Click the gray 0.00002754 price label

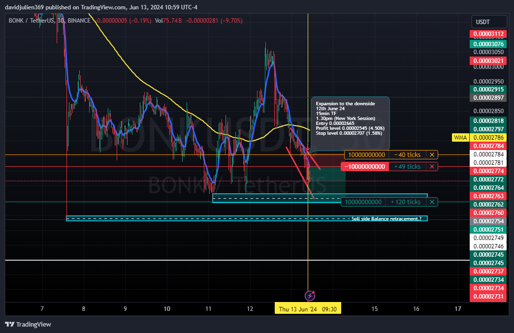(488, 221)
